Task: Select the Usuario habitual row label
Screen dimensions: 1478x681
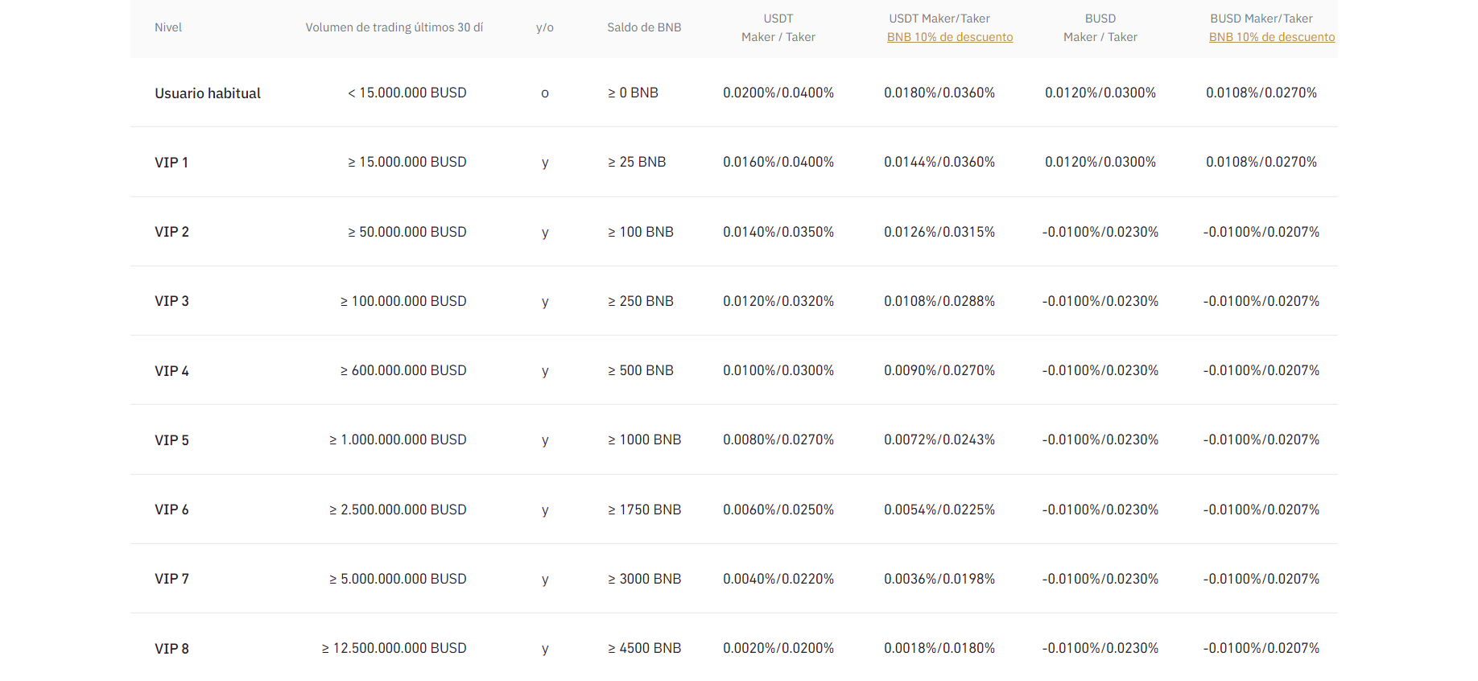Action: pos(208,93)
